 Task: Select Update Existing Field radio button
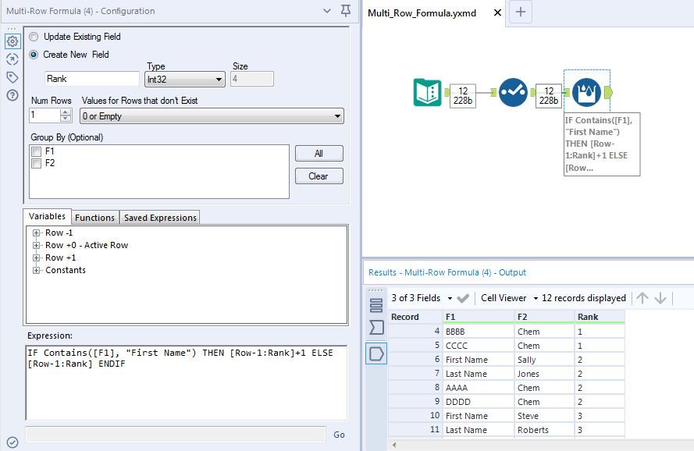[x=34, y=37]
